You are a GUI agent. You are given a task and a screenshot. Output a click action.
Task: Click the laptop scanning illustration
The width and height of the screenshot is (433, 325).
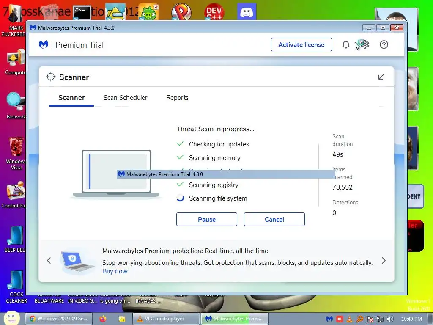point(116,174)
